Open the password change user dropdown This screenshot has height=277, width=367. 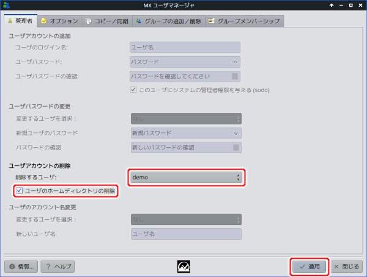[185, 118]
